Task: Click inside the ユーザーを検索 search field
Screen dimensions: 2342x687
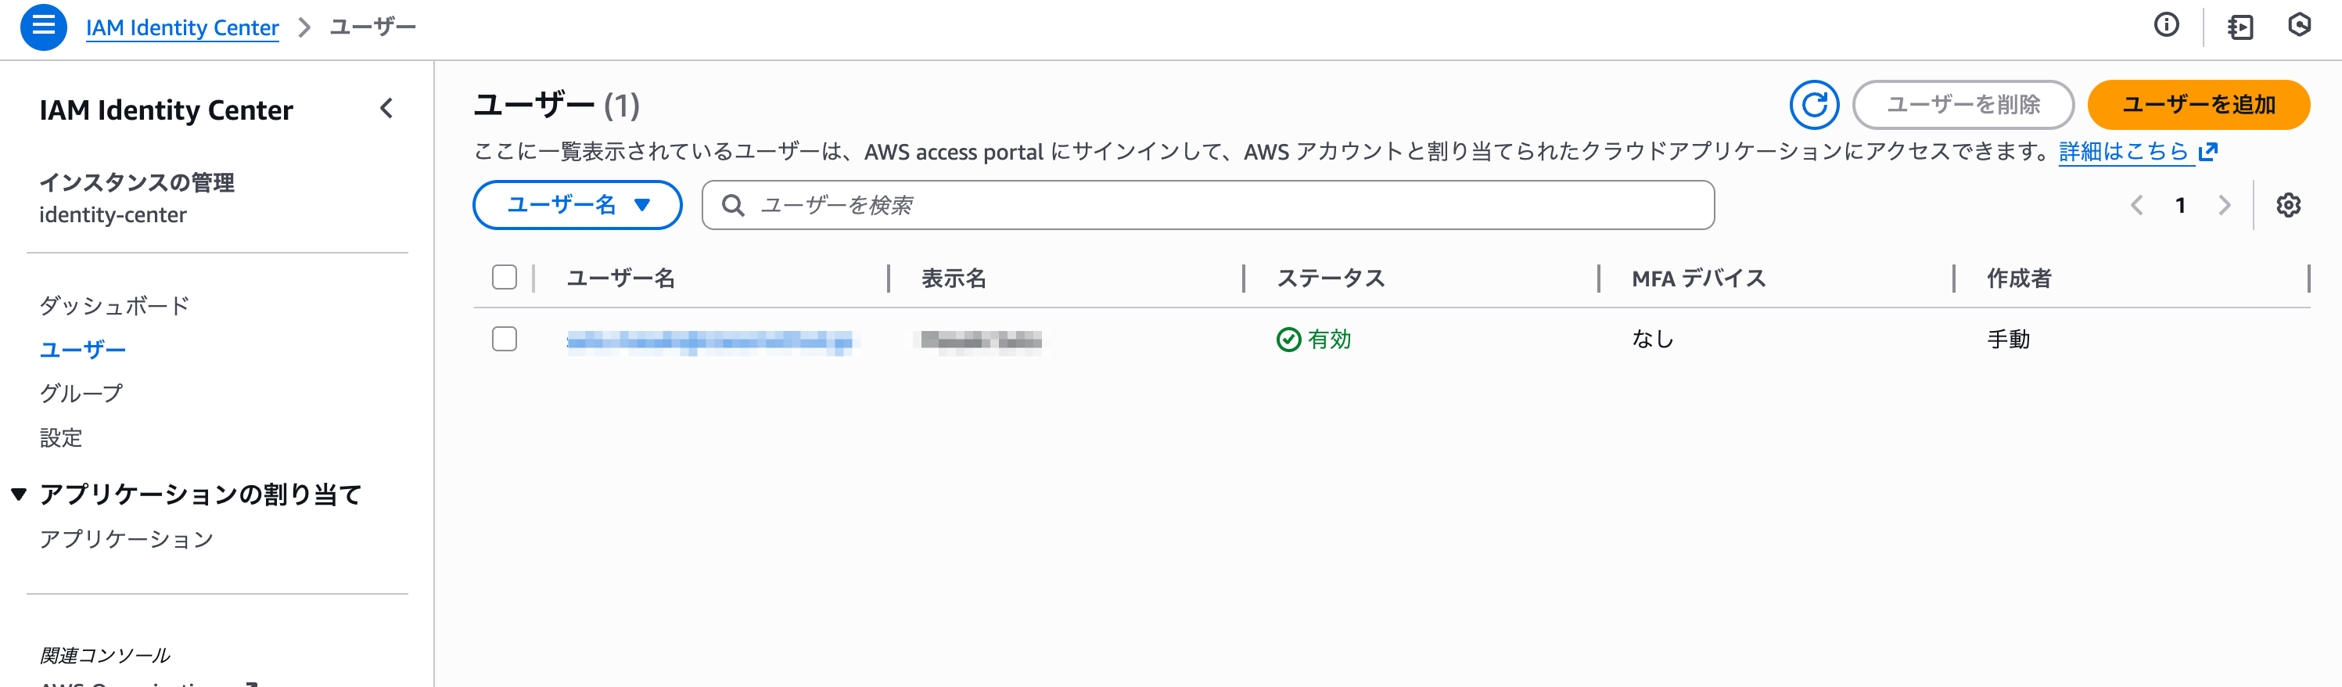Action: (1182, 205)
